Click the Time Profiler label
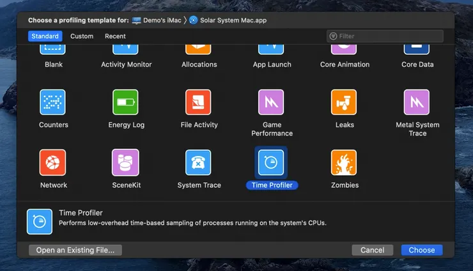Screen dimensions: 473x271 click(272, 185)
